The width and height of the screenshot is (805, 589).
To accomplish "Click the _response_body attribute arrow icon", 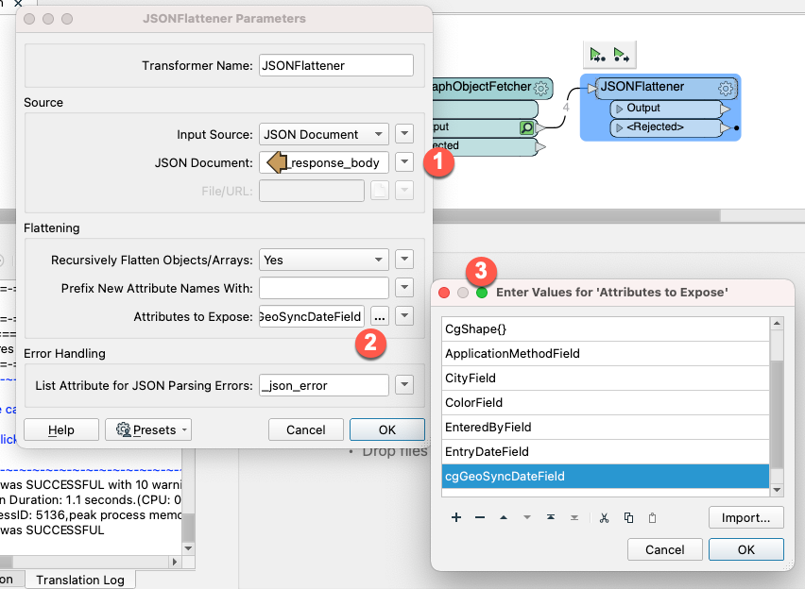I will point(277,162).
